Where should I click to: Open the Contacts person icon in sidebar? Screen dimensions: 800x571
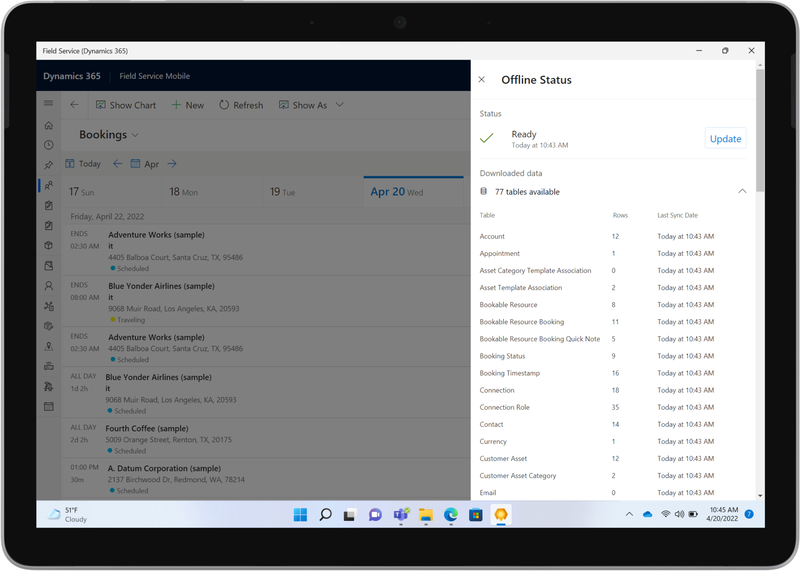tap(49, 286)
